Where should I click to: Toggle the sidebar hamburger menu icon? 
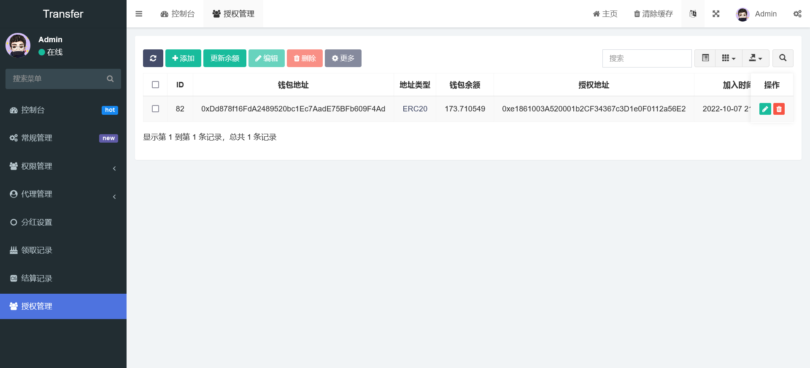pos(139,14)
